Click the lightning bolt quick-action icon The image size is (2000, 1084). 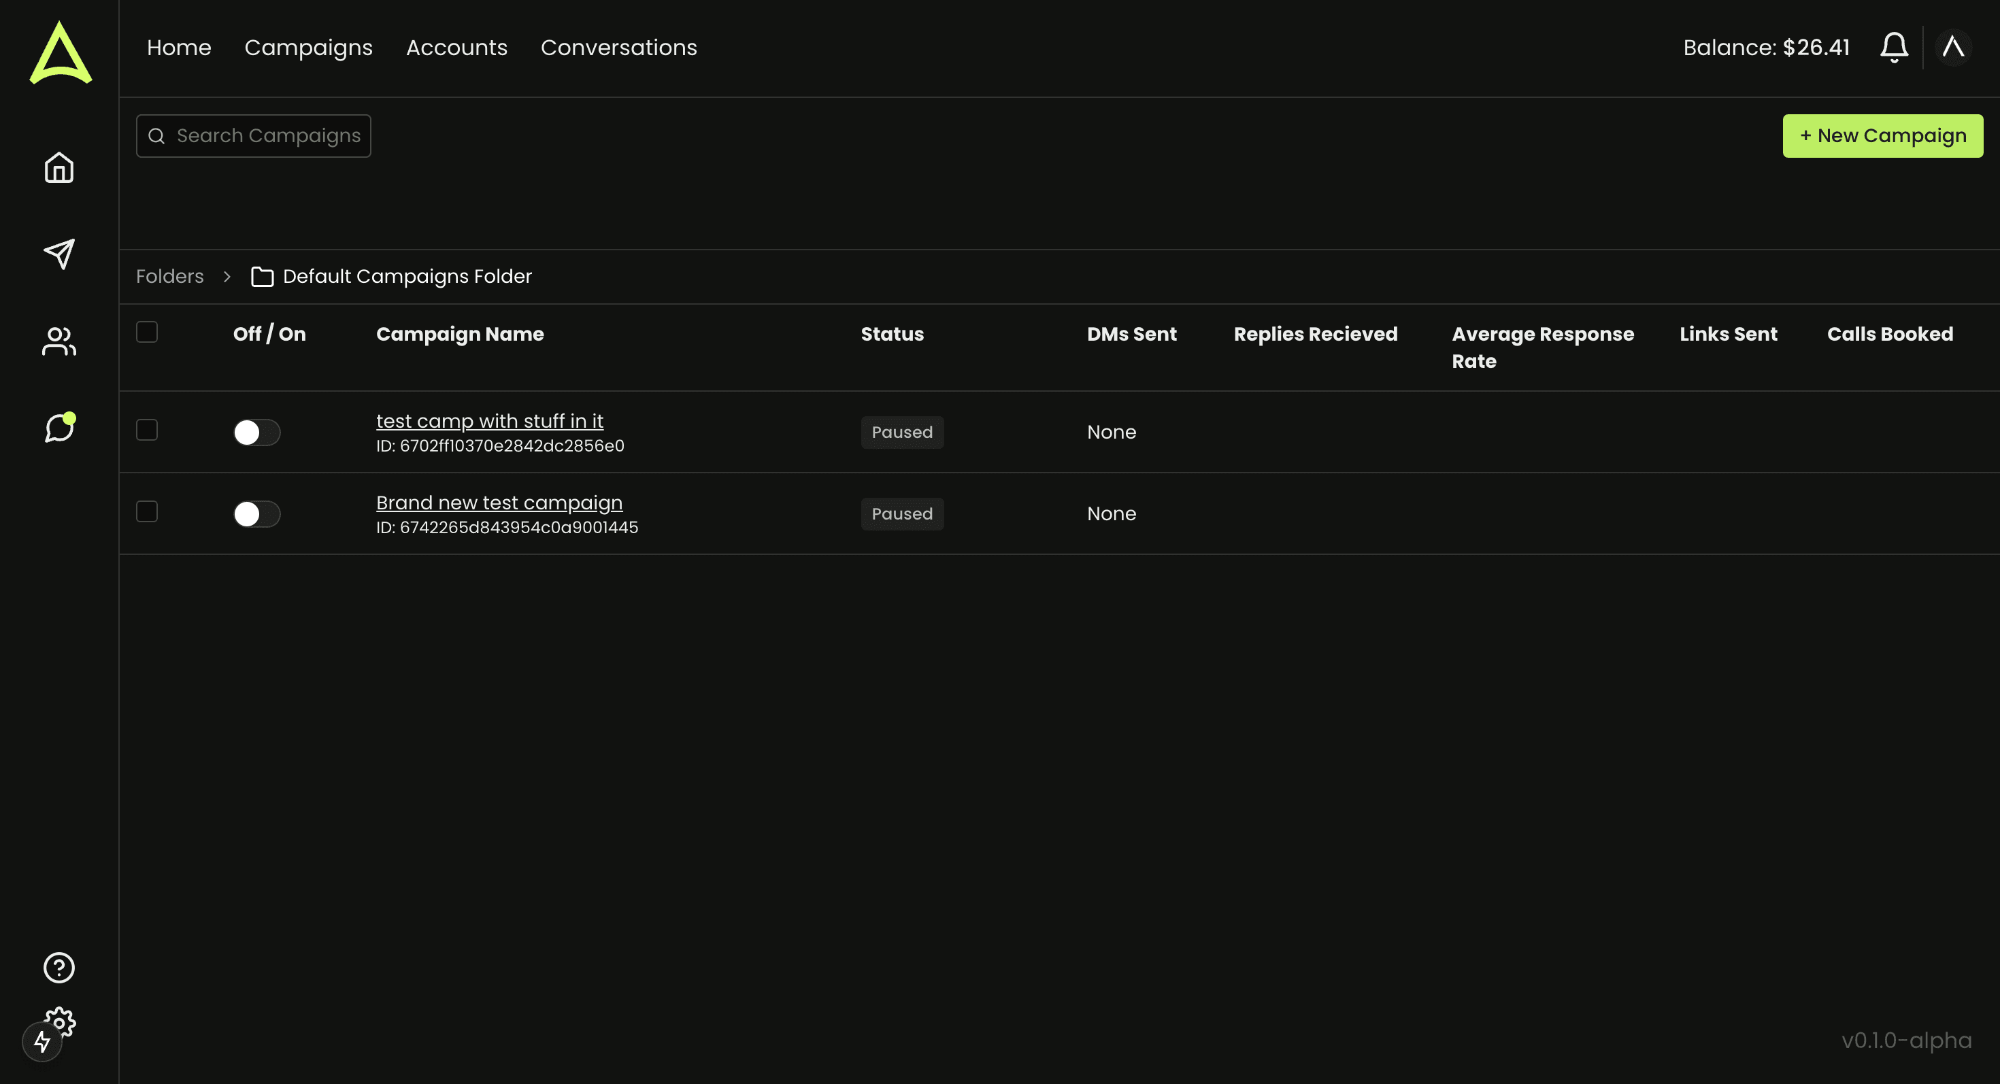pos(43,1042)
